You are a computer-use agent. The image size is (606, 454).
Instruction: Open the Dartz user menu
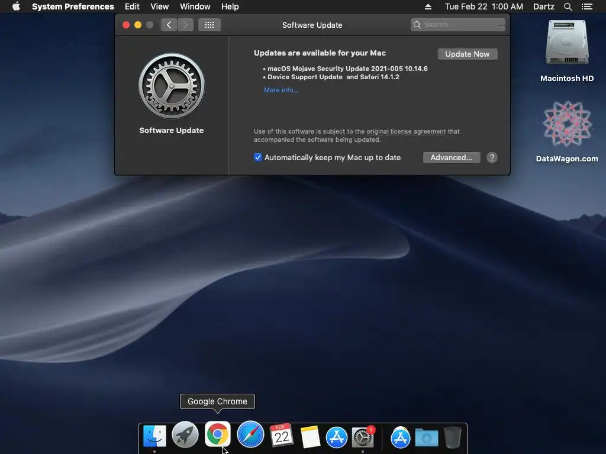pos(544,7)
